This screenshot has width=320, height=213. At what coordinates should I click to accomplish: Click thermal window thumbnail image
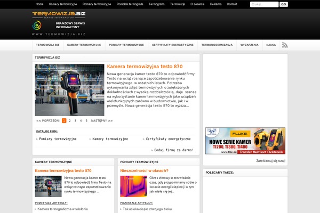133,186
